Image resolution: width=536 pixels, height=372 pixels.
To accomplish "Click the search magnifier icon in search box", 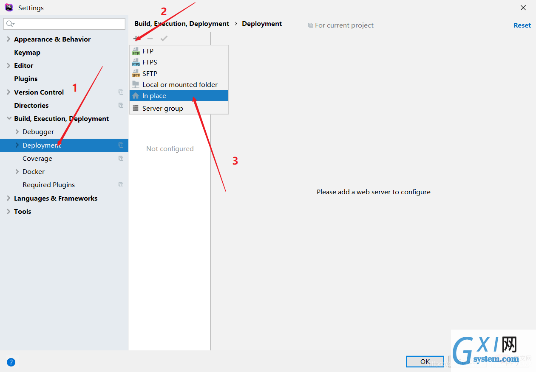I will pos(10,24).
